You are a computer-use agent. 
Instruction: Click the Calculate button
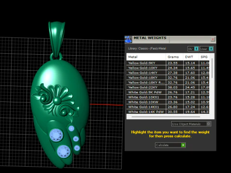tap(170, 145)
